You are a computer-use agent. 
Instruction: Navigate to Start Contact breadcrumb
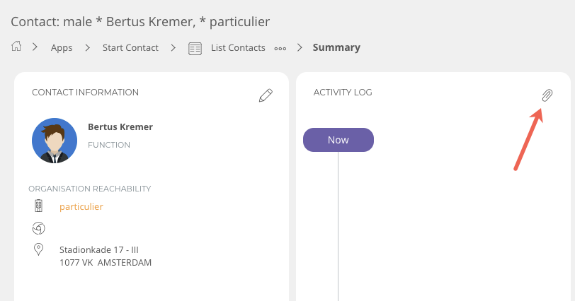click(x=130, y=48)
